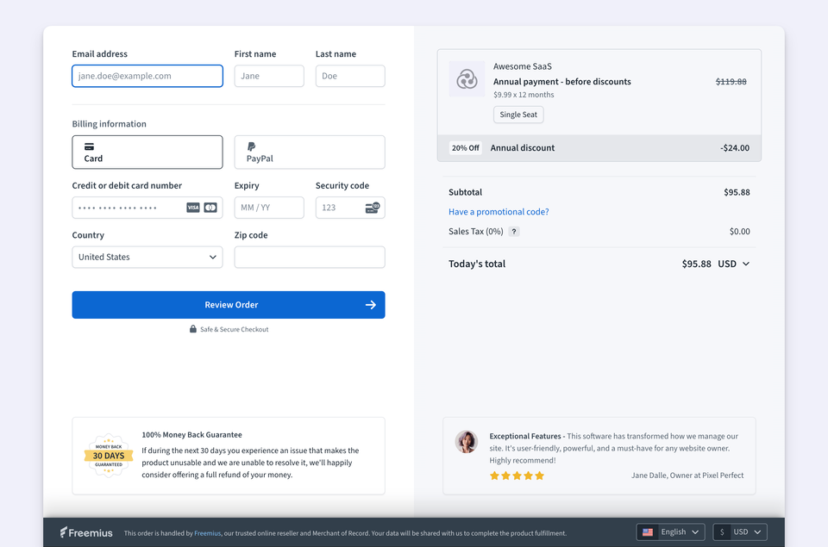828x547 pixels.
Task: Click the sales tax question mark icon
Action: [x=514, y=232]
